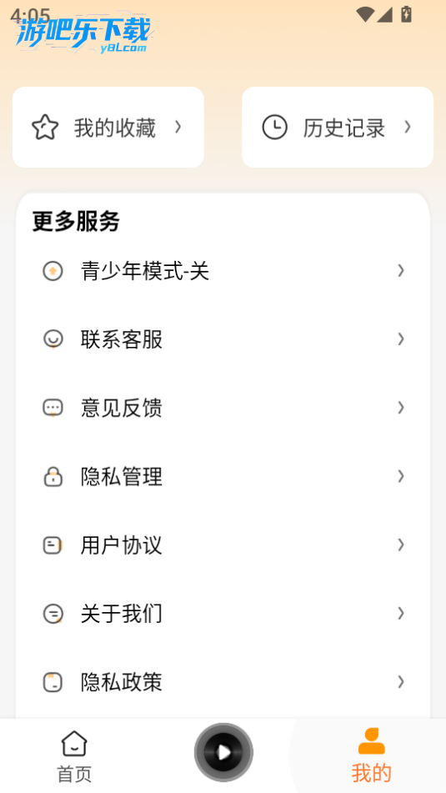Screen dimensions: 446x793
Task: Tap the 隐私管理 padlock icon
Action: (53, 476)
